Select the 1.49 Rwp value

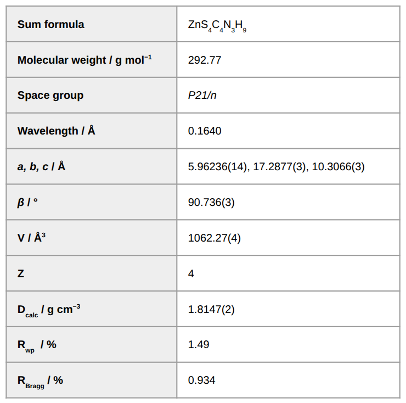[198, 345]
